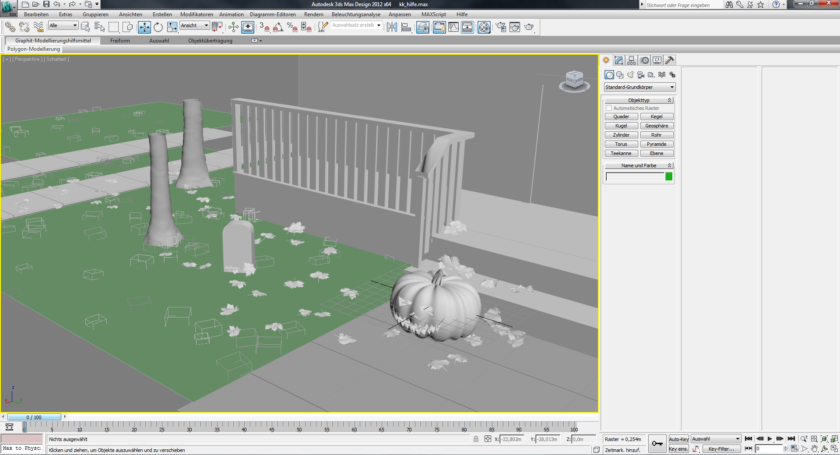The height and width of the screenshot is (455, 840).
Task: Switch to the Objektübertragung ribbon tab
Action: (x=210, y=41)
